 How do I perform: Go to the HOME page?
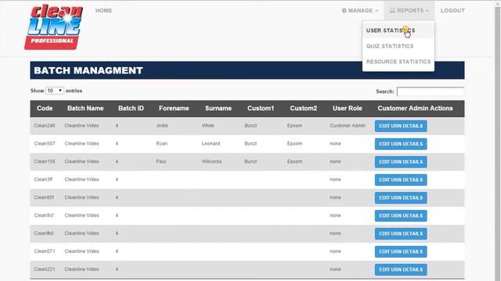[x=103, y=10]
